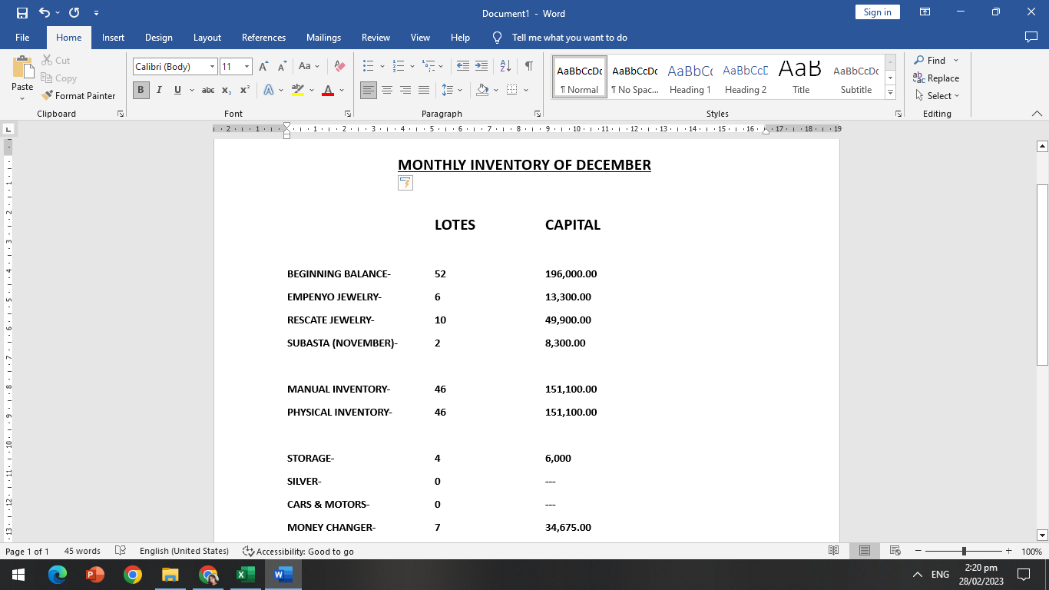
Task: Apply strikethrough formatting
Action: tap(208, 90)
